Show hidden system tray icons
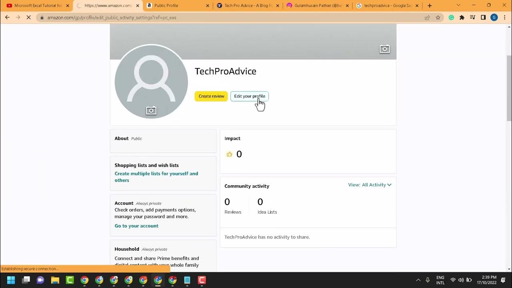 pos(418,280)
